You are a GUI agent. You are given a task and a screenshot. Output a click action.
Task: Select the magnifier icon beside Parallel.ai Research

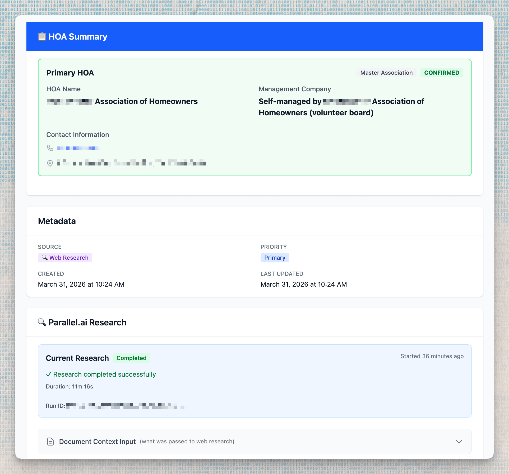click(42, 322)
